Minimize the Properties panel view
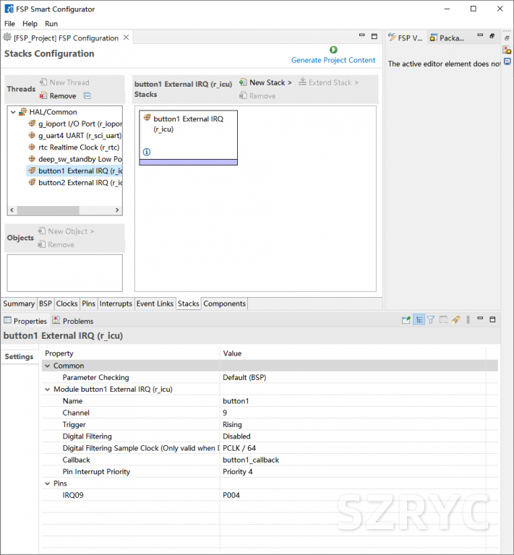 tap(481, 319)
